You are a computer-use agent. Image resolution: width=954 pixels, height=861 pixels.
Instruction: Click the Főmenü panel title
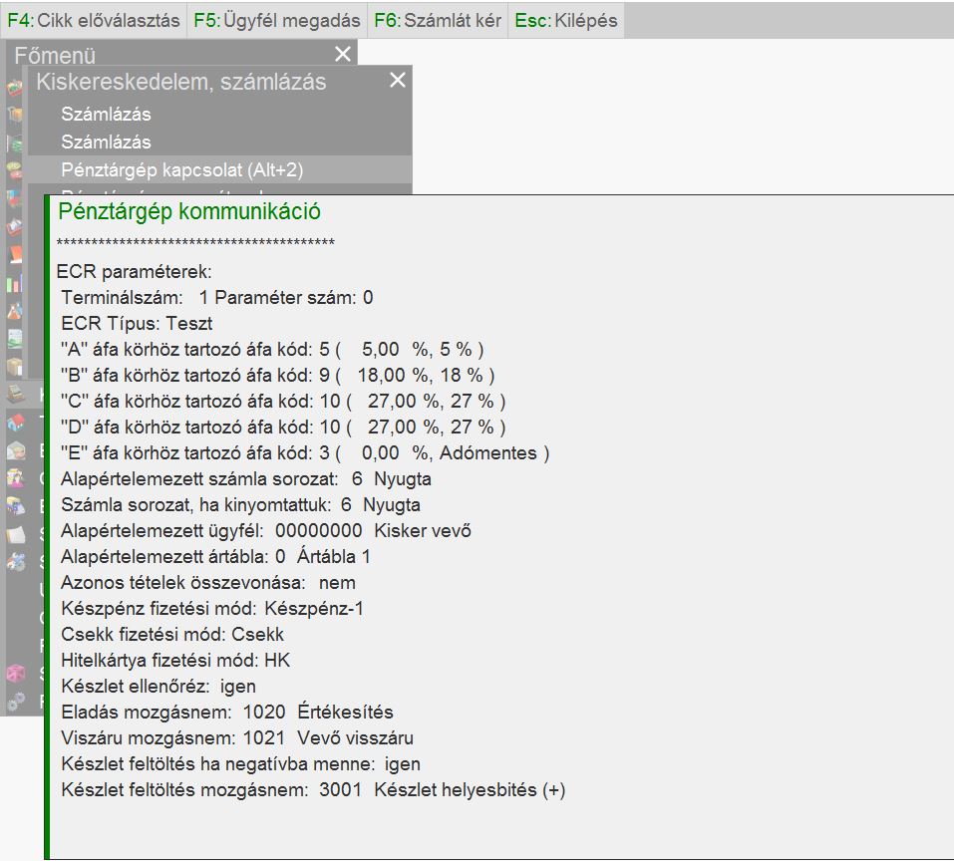pos(55,55)
